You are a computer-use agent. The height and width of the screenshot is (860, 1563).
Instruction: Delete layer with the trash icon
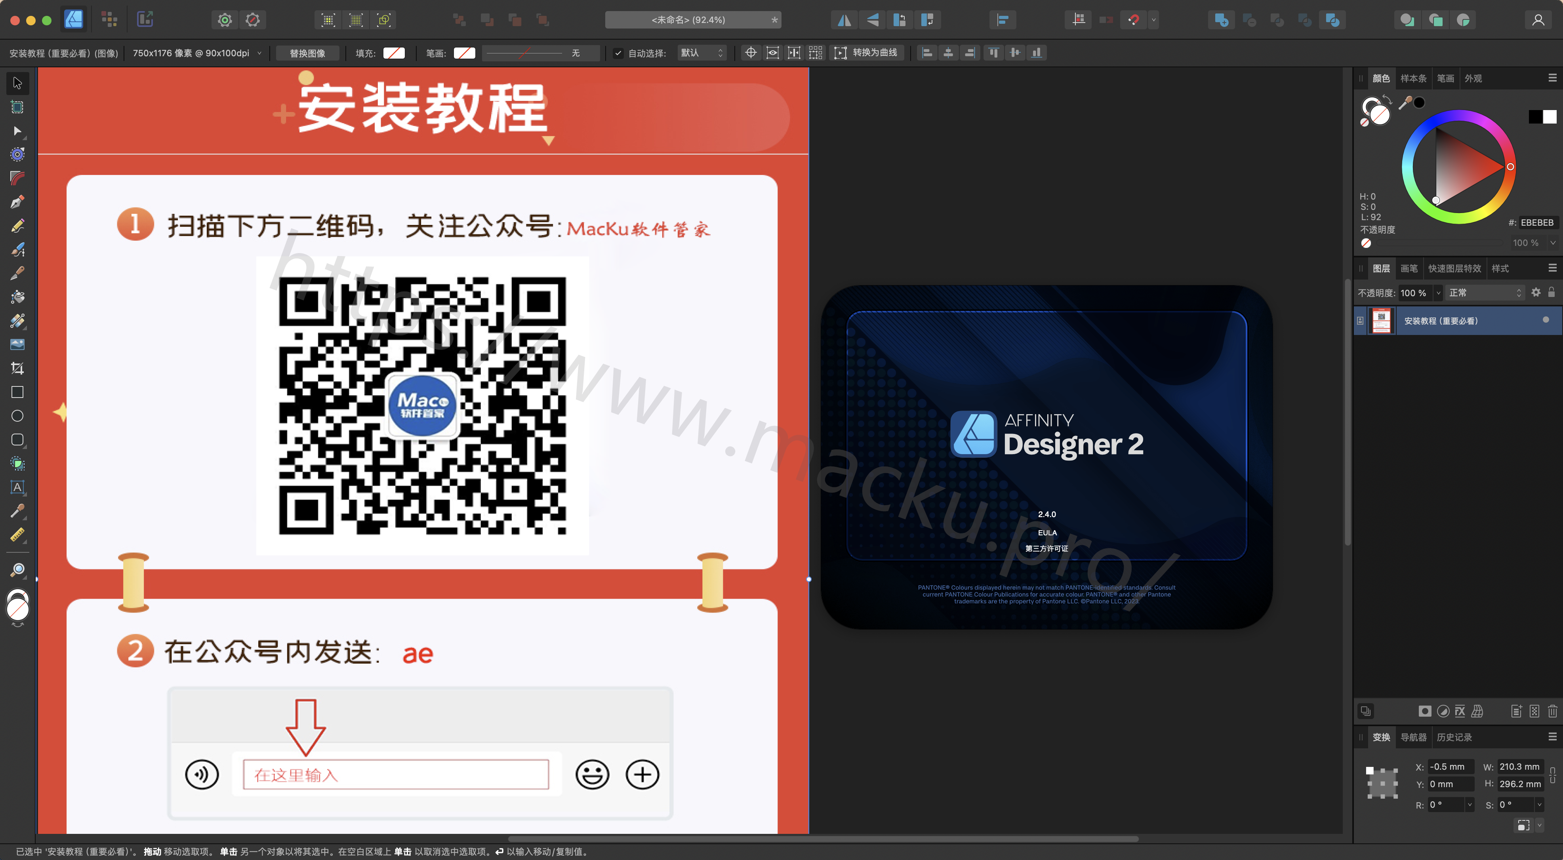(x=1552, y=711)
